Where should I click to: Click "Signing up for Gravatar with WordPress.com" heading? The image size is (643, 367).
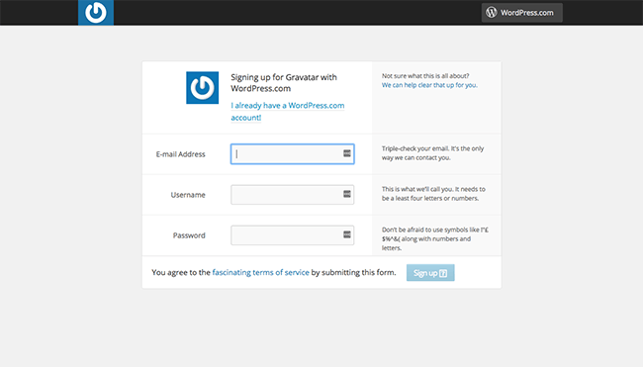click(x=284, y=83)
